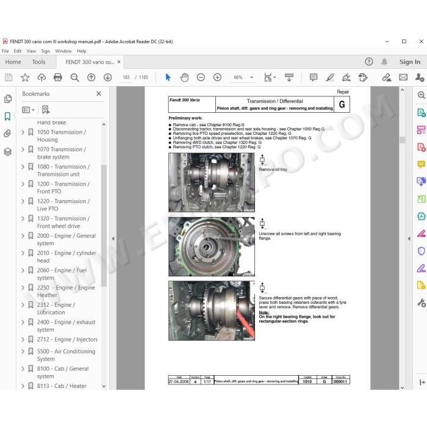Expand the 2000 - Engine / General system bookmark
Image resolution: width=427 pixels, height=427 pixels.
[23, 236]
